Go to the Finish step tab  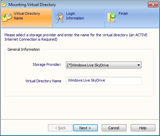pos(132,18)
